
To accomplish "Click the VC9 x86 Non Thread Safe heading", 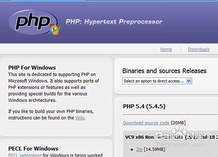I will tap(171, 137).
